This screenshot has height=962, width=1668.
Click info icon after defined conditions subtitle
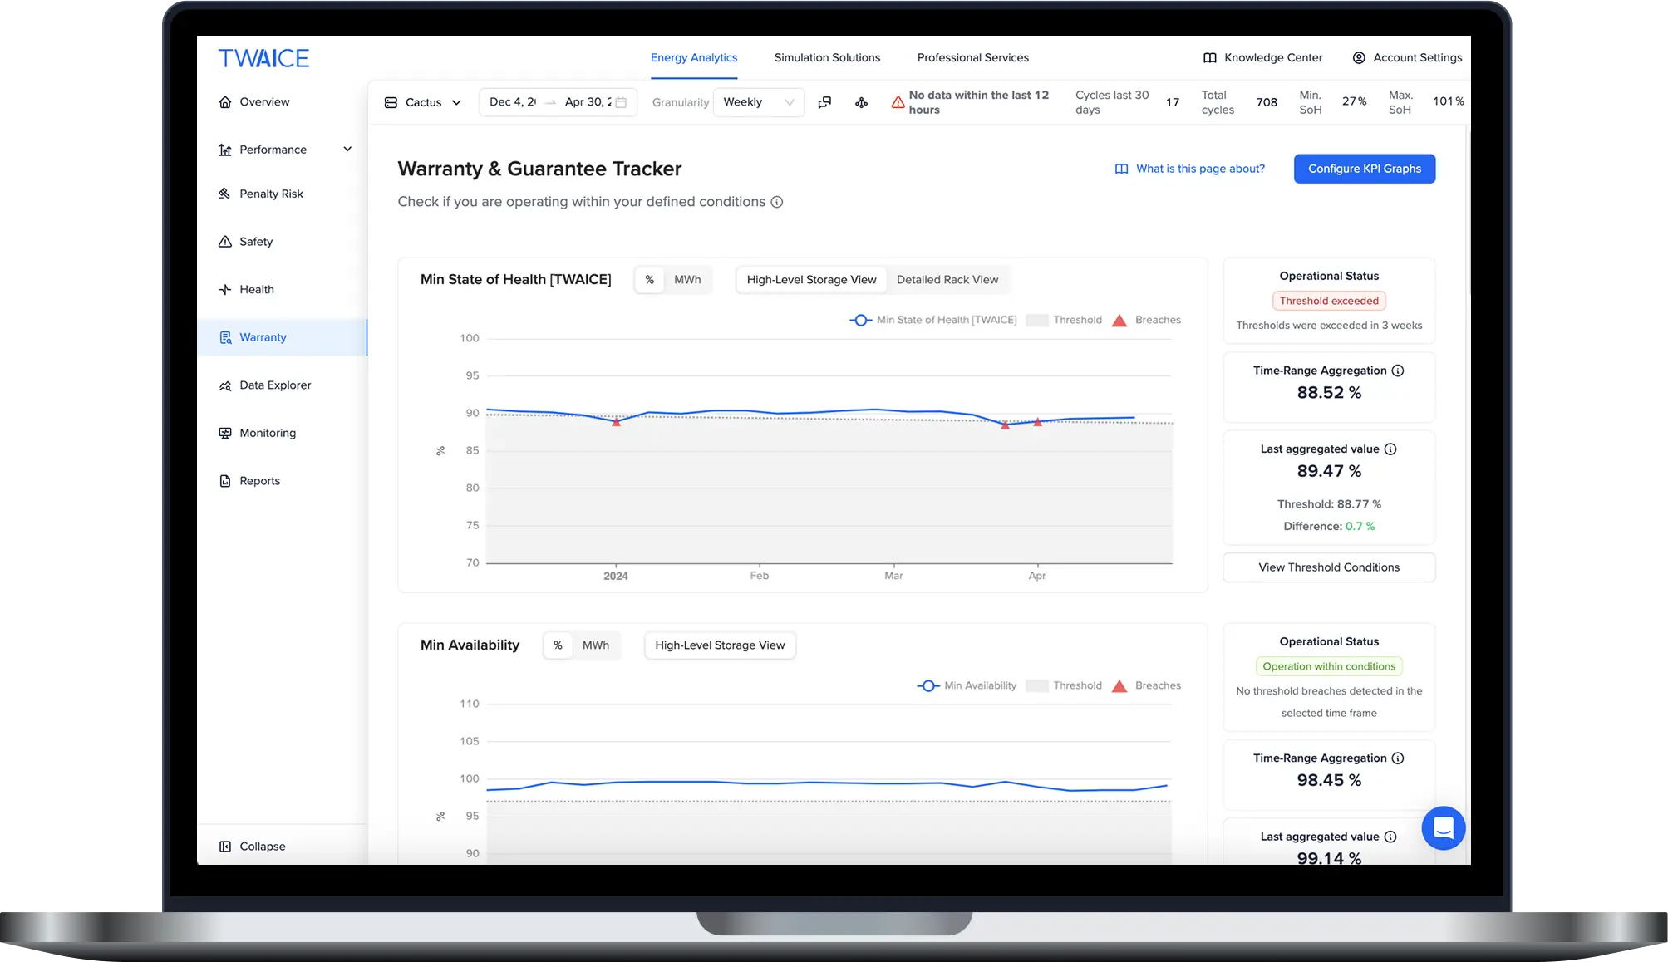point(777,202)
